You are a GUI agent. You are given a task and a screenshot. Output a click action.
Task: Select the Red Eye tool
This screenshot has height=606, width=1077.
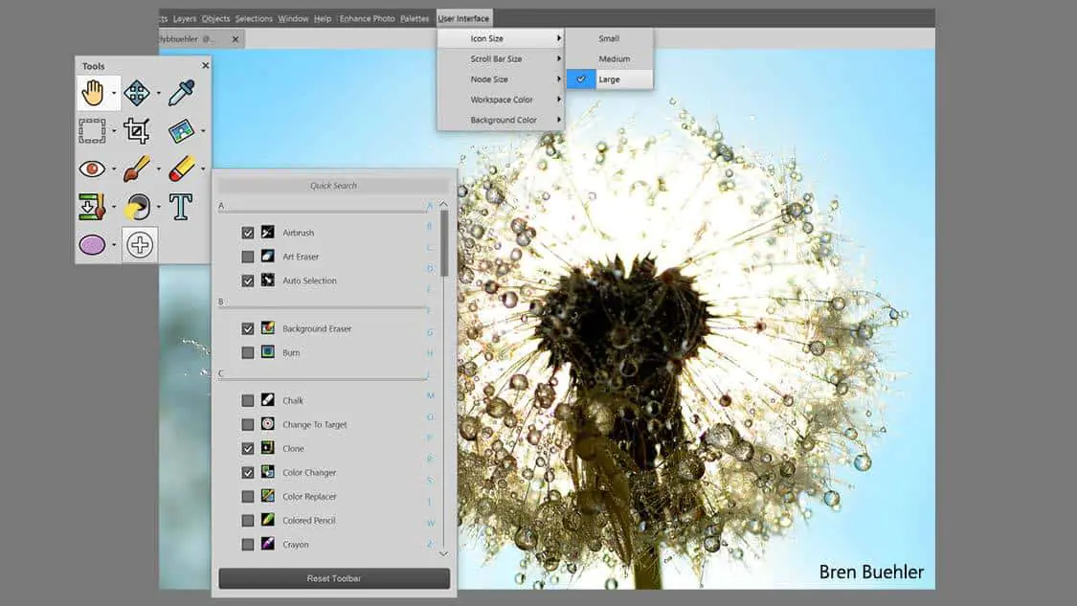(x=92, y=168)
